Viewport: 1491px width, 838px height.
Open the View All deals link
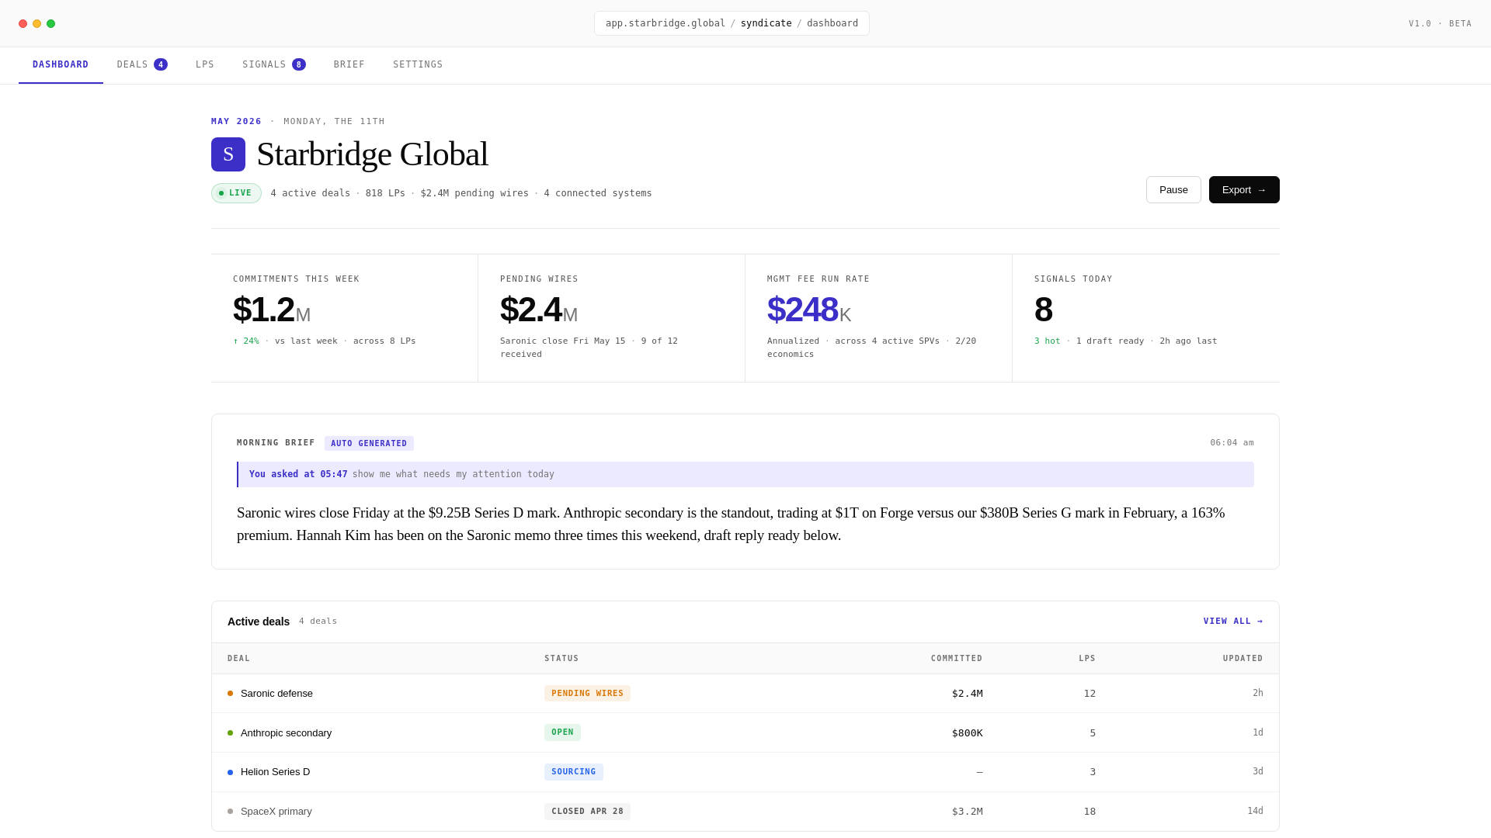point(1233,622)
